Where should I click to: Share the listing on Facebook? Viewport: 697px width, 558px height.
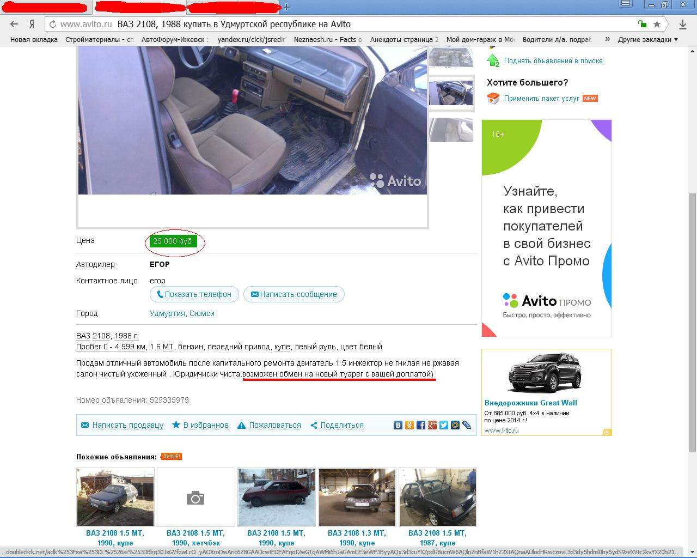click(x=421, y=425)
